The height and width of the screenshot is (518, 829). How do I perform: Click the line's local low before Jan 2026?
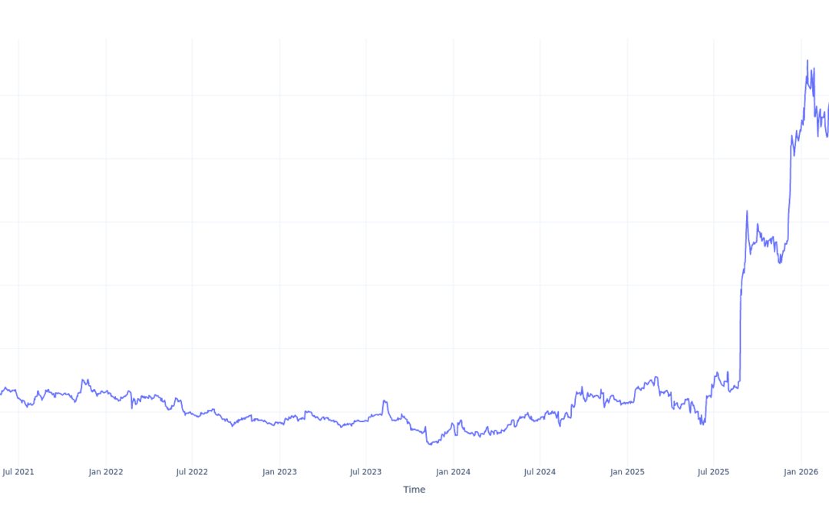[780, 262]
